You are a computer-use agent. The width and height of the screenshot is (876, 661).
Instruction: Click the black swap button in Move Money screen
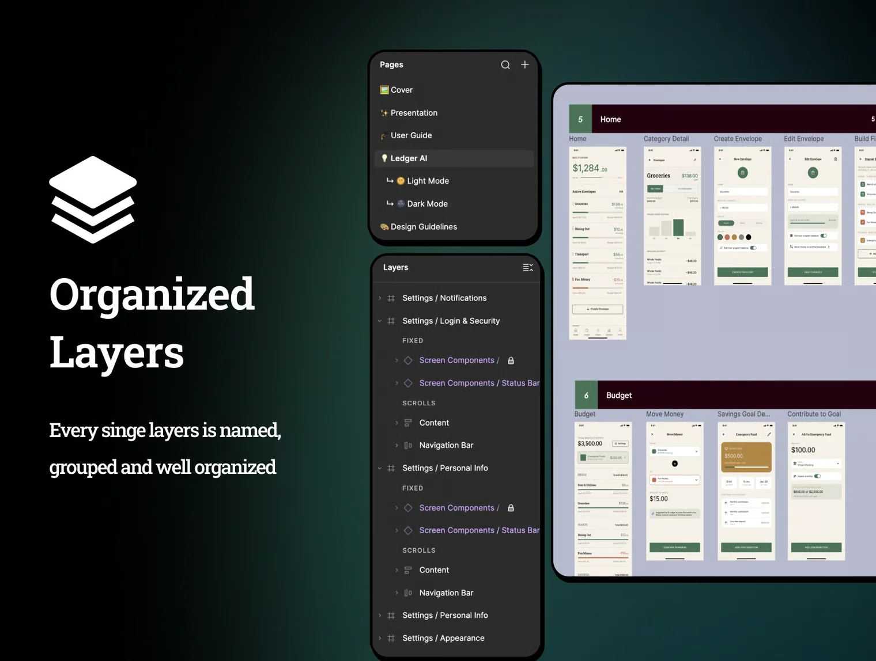tap(675, 464)
